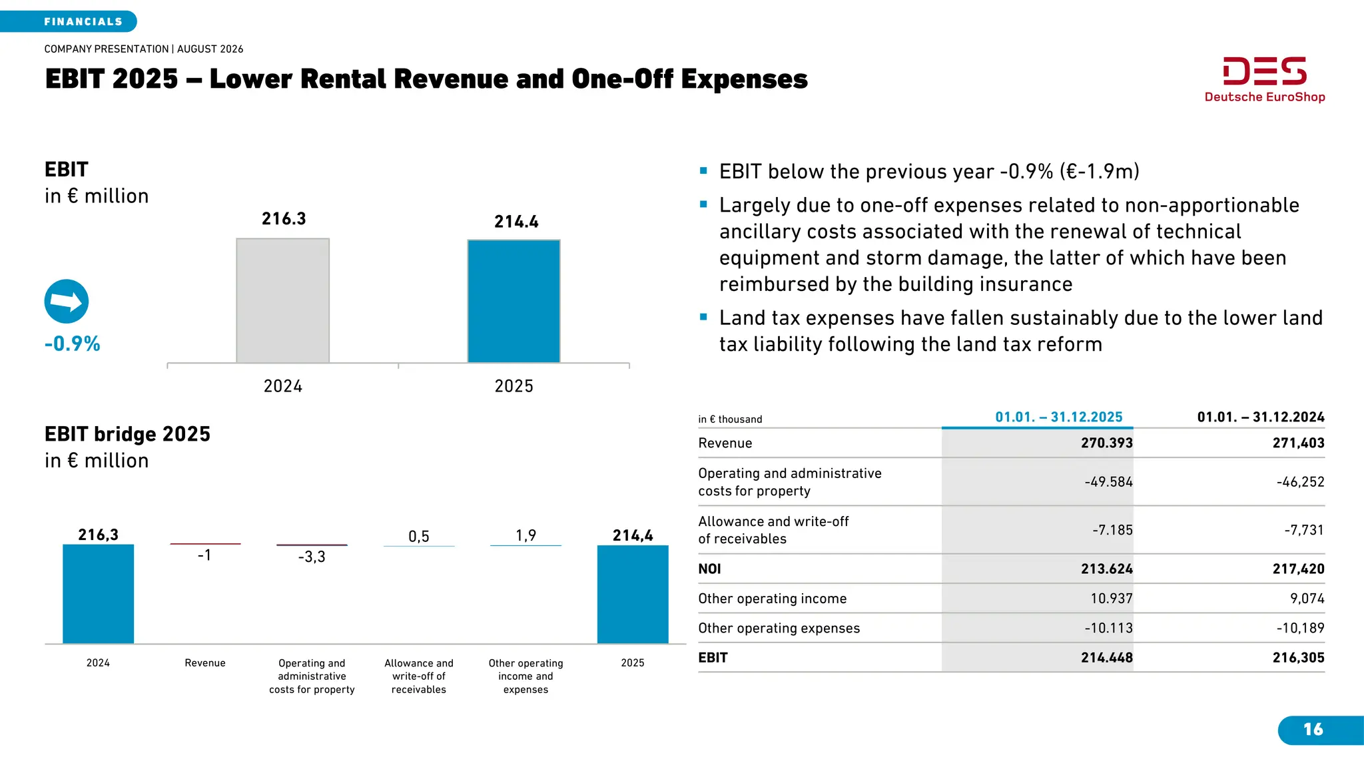Click the -0.9% change figure
Viewport: 1364px width, 767px height.
[x=73, y=344]
